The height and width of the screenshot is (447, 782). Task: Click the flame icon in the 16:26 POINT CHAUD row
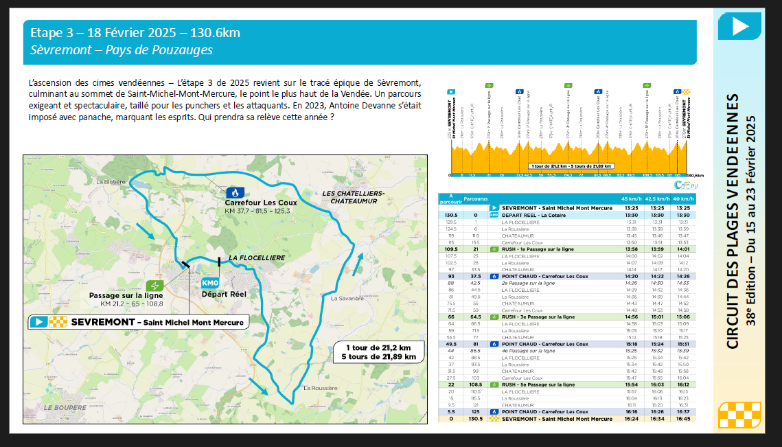tap(494, 411)
